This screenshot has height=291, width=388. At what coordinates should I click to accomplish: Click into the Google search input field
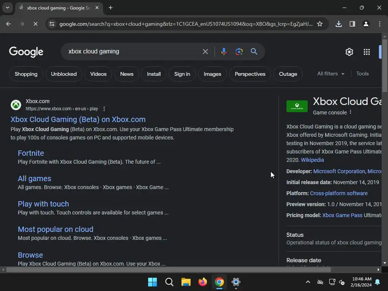[x=134, y=52]
